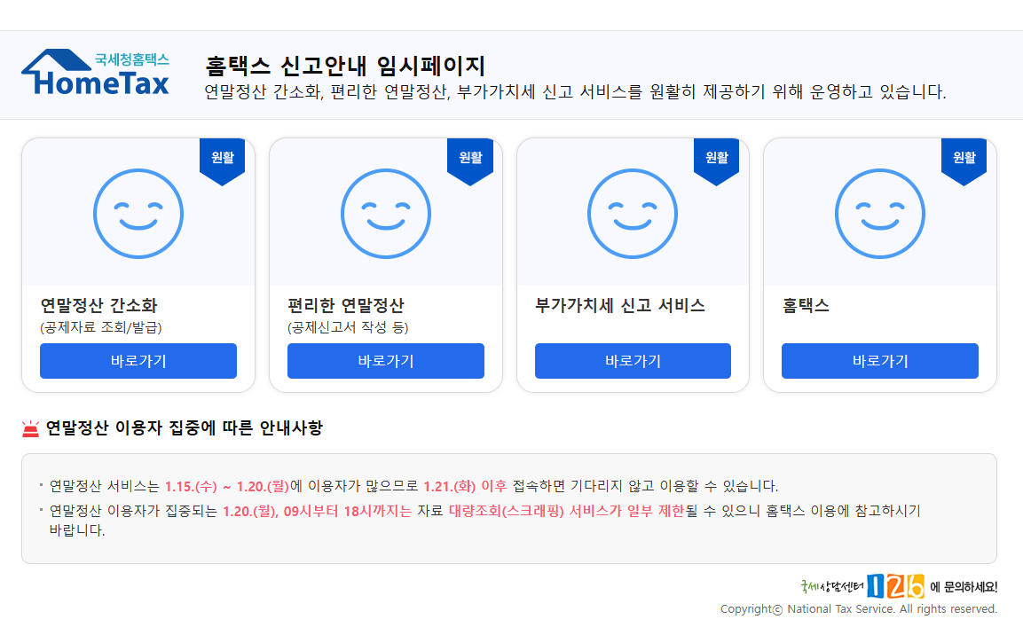Select the 홈택스 신고안내 임시페이지 heading

pyautogui.click(x=345, y=66)
